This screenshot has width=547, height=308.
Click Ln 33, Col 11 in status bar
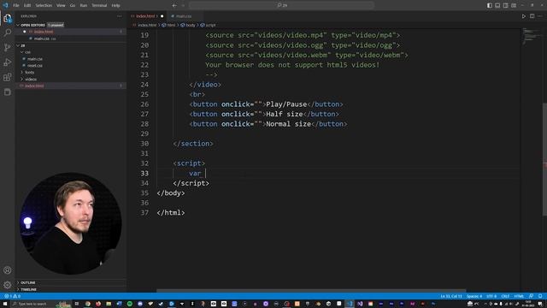point(451,296)
